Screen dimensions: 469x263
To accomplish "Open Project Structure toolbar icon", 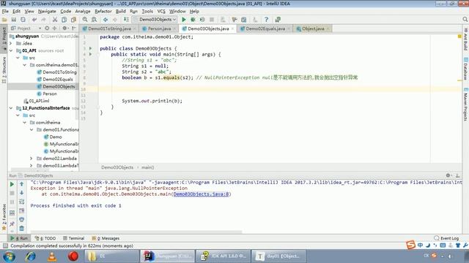I will click(x=244, y=20).
